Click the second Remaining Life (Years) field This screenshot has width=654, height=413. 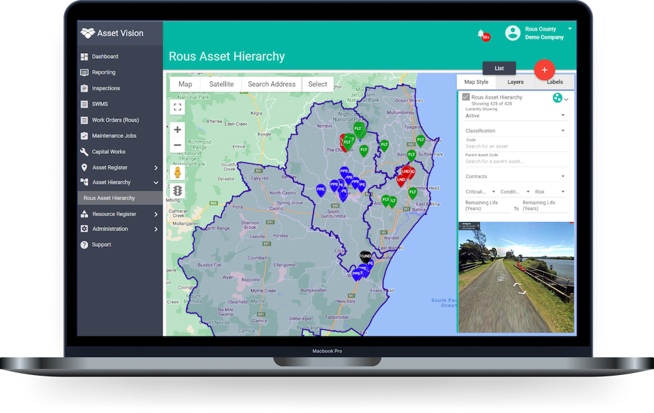point(545,206)
